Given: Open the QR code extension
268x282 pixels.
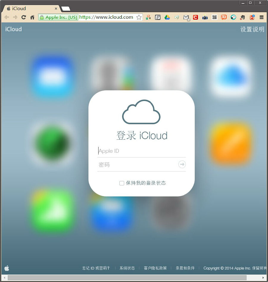Looking at the screenshot, I should 214,17.
